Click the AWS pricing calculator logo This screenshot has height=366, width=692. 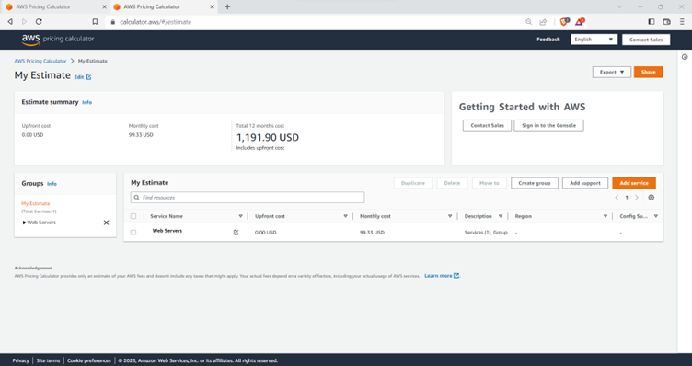[x=58, y=40]
